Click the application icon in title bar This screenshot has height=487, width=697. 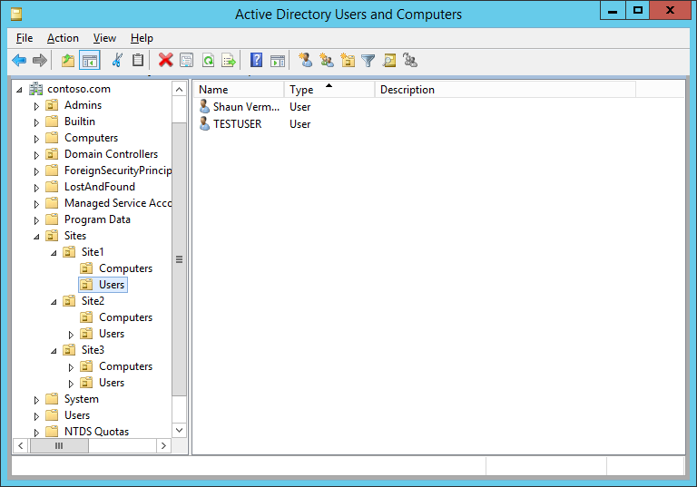[16, 15]
